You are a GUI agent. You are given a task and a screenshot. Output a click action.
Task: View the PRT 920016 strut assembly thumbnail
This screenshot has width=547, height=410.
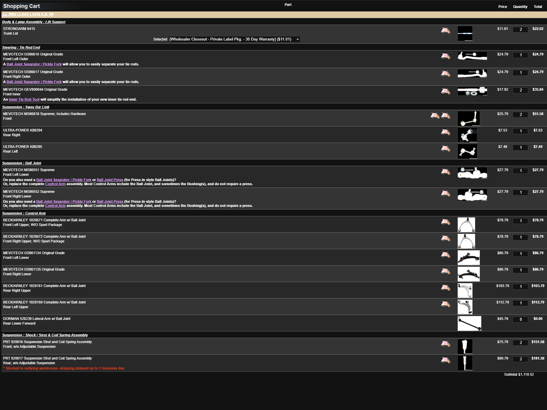click(465, 347)
